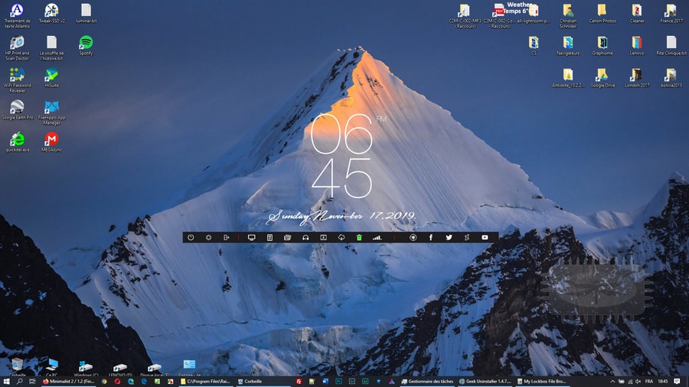Click the Windows Start button

pos(6,382)
